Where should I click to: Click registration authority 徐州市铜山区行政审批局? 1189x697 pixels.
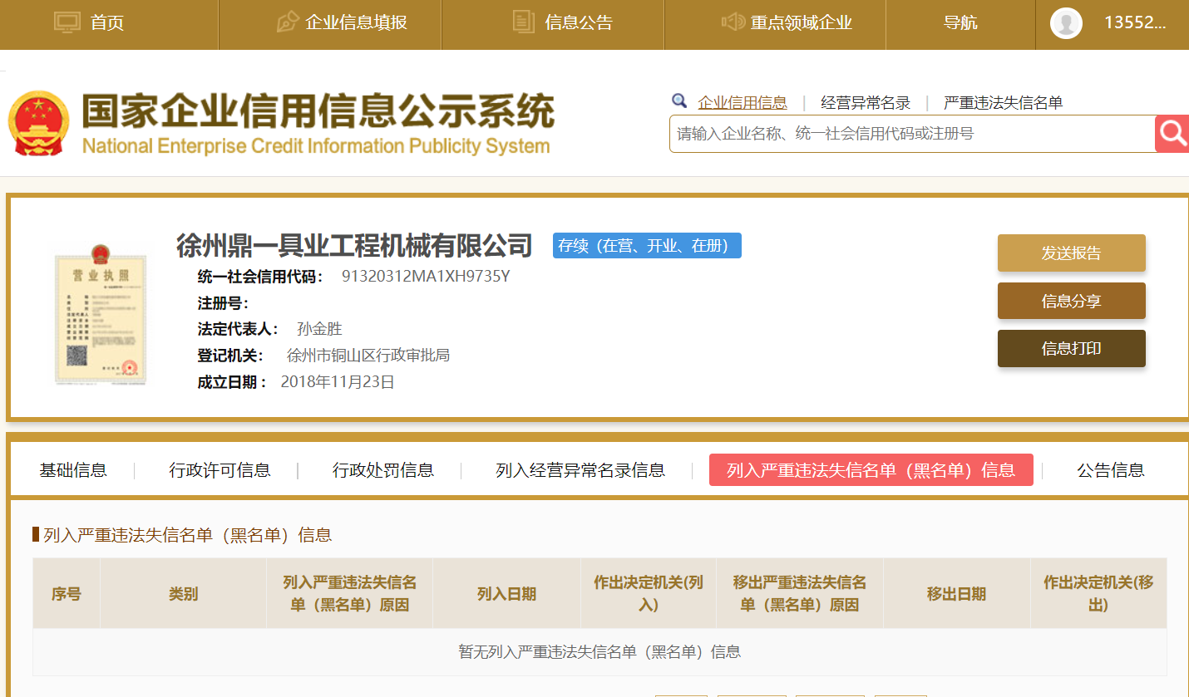point(368,356)
